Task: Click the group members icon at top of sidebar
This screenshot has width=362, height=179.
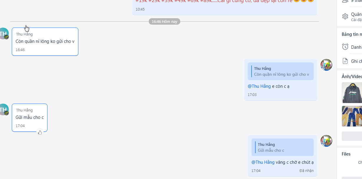Action: point(345,1)
